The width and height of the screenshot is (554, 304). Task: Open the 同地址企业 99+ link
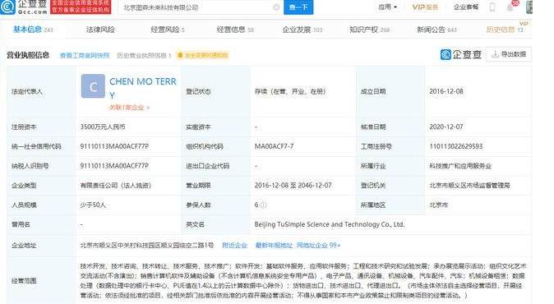tap(318, 245)
